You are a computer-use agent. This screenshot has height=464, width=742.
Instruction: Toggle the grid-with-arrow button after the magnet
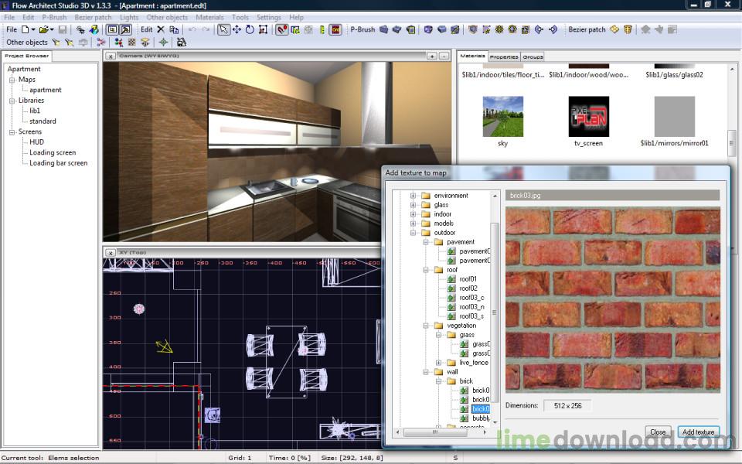pyautogui.click(x=295, y=29)
